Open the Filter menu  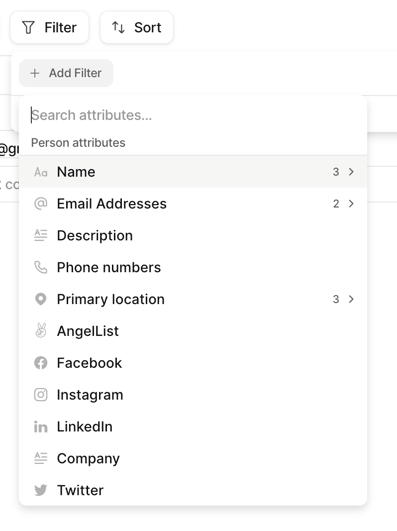click(x=49, y=27)
